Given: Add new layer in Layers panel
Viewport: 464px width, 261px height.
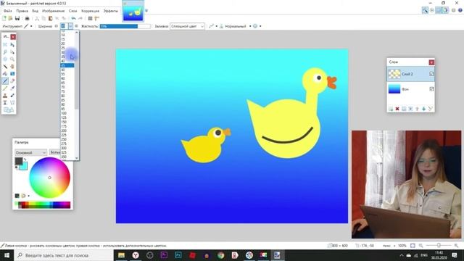Looking at the screenshot, I should pos(391,109).
